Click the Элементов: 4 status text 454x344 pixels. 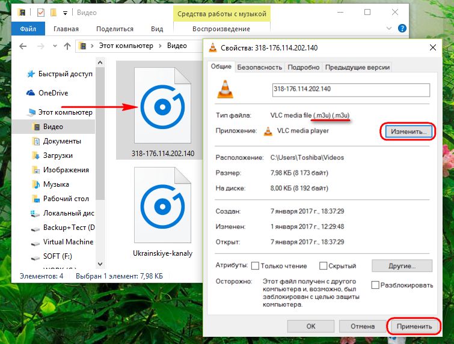click(41, 276)
